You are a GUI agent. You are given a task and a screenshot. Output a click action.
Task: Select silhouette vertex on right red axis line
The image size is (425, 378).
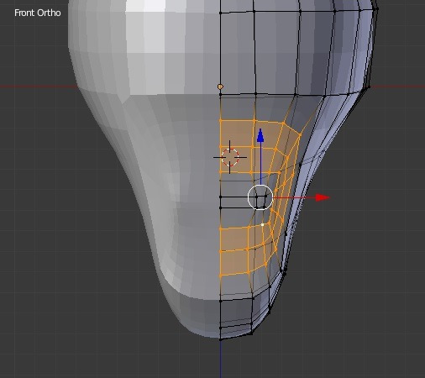click(x=369, y=87)
